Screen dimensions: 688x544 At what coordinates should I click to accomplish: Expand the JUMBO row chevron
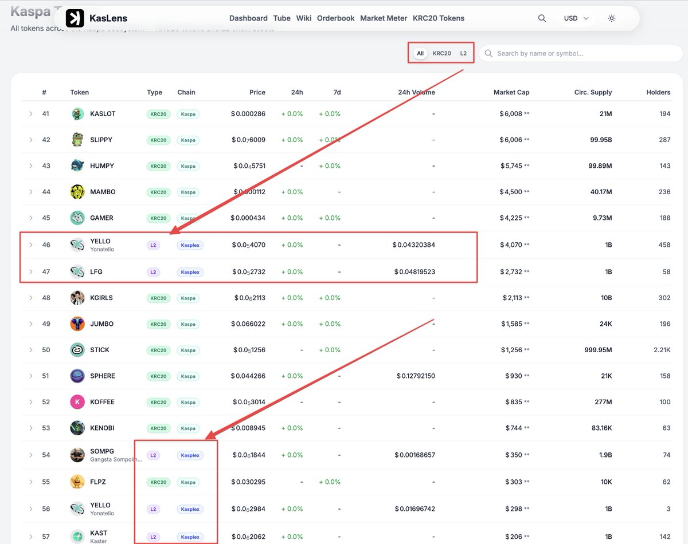pyautogui.click(x=31, y=324)
